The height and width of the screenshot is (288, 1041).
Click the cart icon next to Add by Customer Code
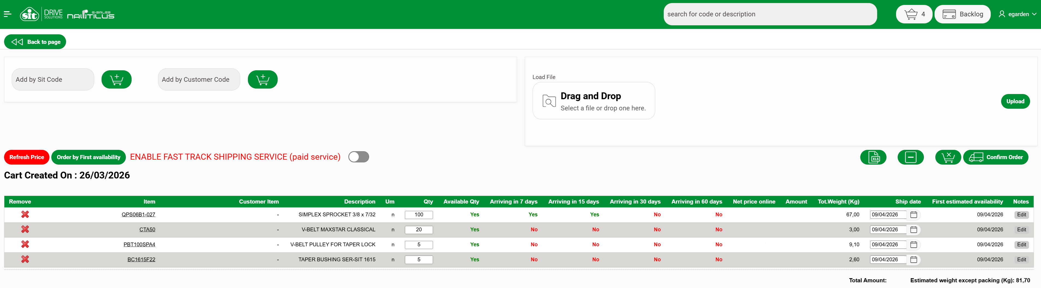pyautogui.click(x=262, y=80)
